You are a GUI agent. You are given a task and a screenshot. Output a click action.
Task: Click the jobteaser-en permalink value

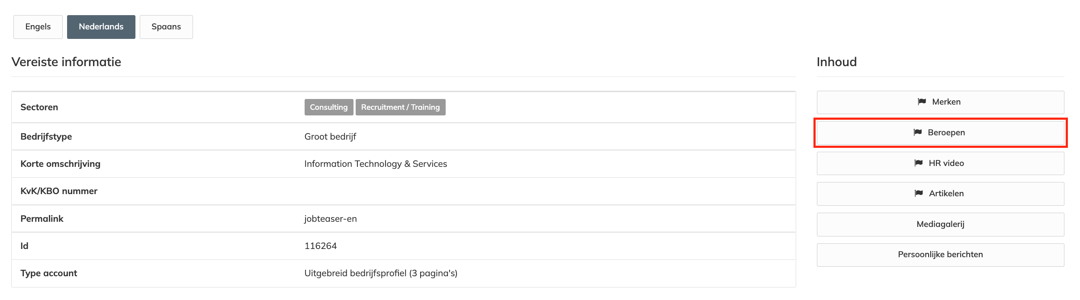pos(331,219)
